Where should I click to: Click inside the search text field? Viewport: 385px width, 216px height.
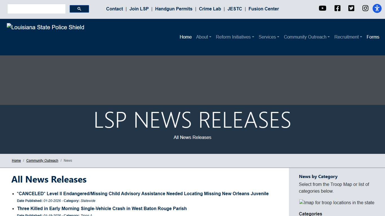coord(36,9)
